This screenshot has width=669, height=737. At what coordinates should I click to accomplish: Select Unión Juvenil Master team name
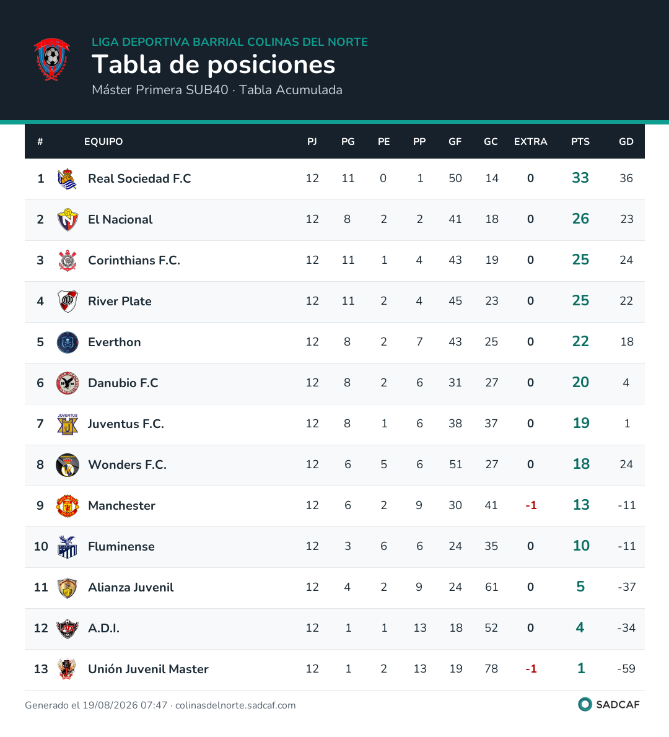pos(148,669)
